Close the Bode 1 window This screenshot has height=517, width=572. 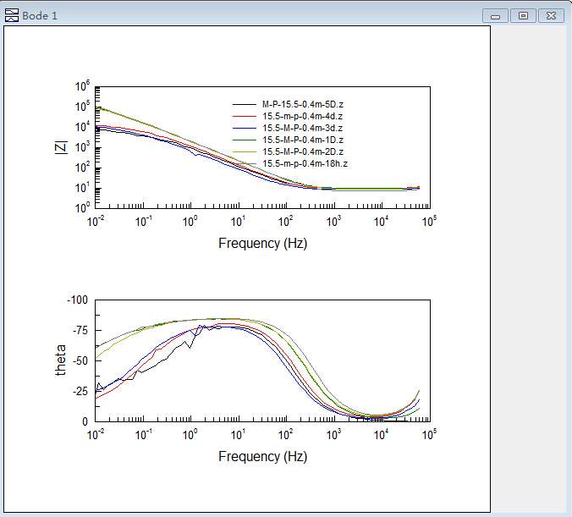point(551,16)
